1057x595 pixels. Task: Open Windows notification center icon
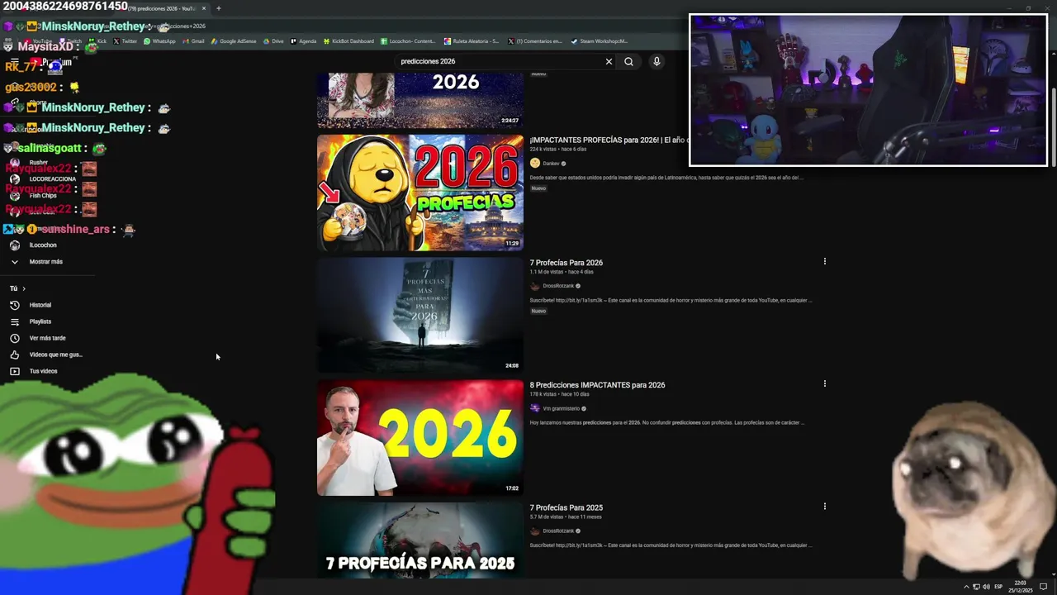click(x=1043, y=587)
